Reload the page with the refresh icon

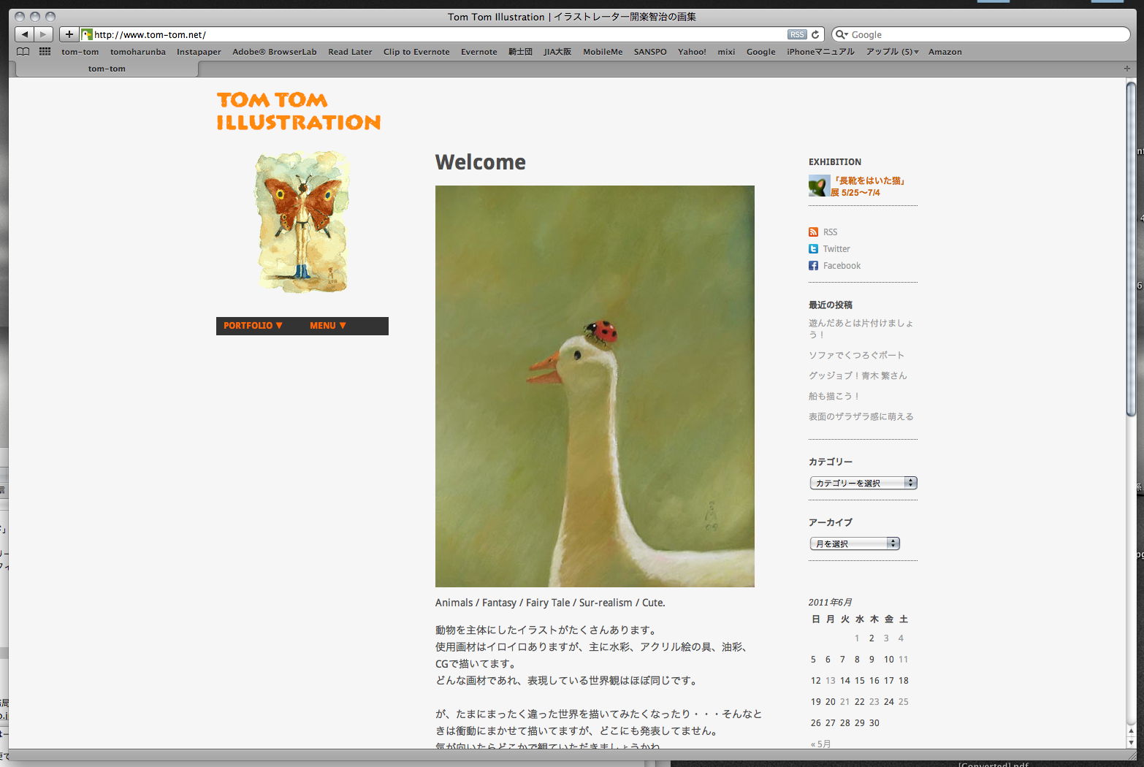pyautogui.click(x=815, y=34)
